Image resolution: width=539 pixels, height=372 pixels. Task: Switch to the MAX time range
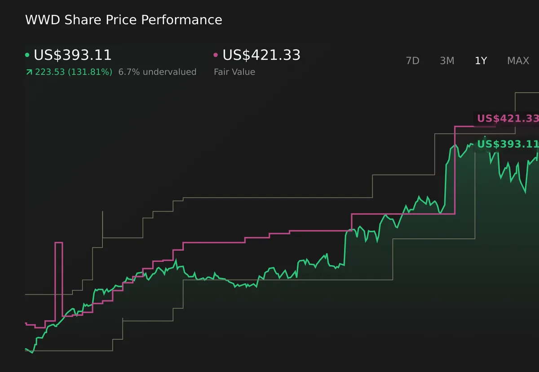point(517,61)
